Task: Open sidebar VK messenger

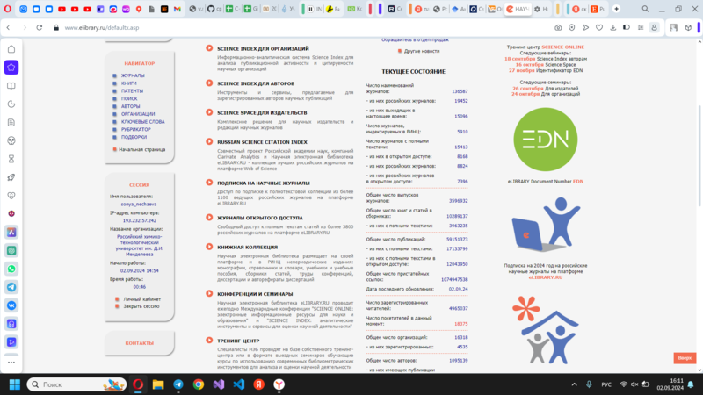Action: pos(11,305)
